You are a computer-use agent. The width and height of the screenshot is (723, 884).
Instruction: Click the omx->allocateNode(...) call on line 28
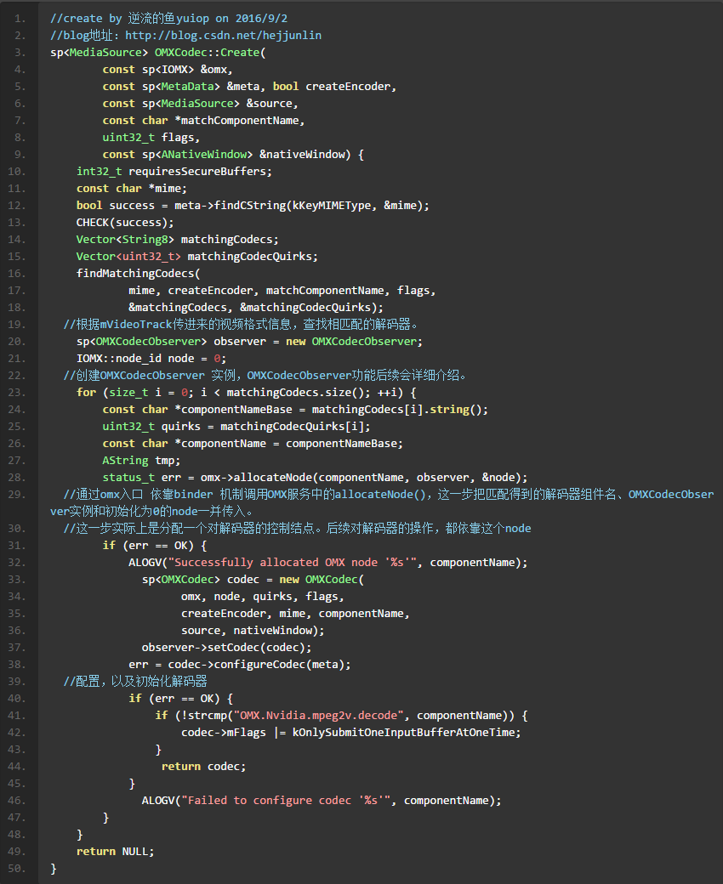364,477
